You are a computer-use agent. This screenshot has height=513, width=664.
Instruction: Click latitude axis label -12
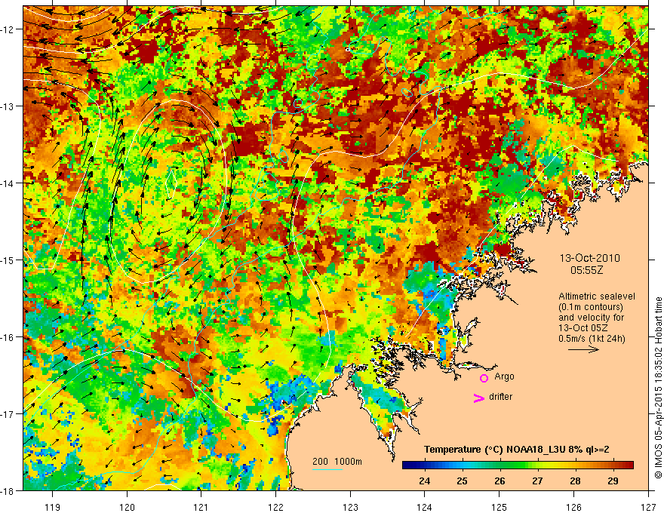(8, 29)
